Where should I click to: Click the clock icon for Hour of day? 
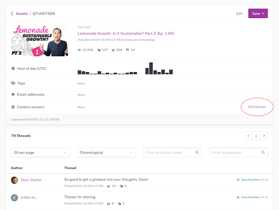point(13,69)
